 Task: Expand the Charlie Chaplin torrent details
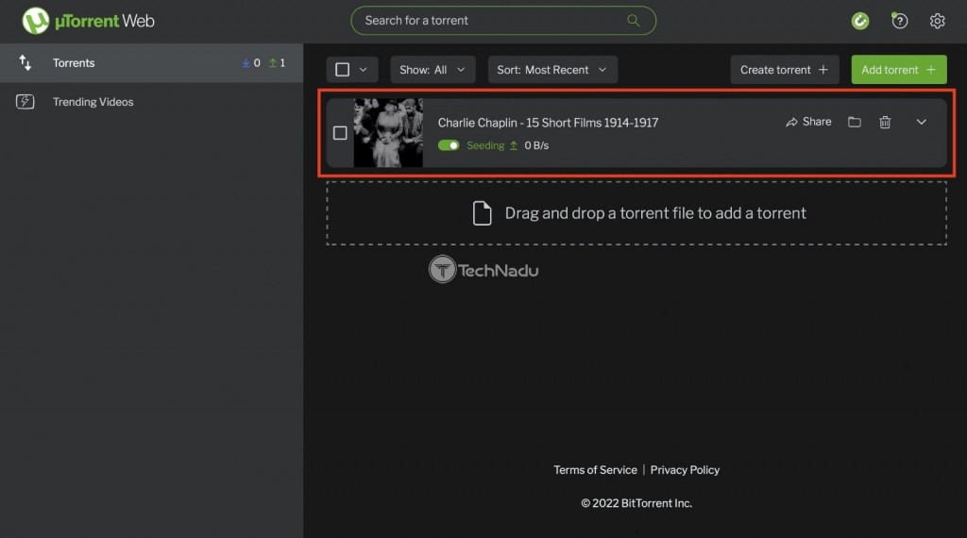(x=921, y=122)
